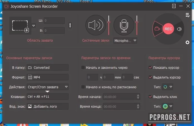Open the settings gear icon

[x=187, y=42]
